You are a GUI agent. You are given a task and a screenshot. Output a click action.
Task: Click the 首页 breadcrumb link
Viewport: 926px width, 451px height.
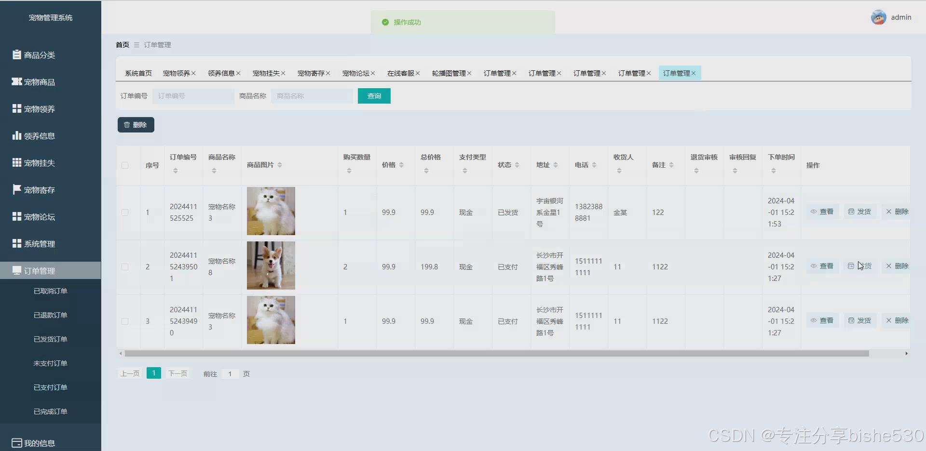click(123, 45)
